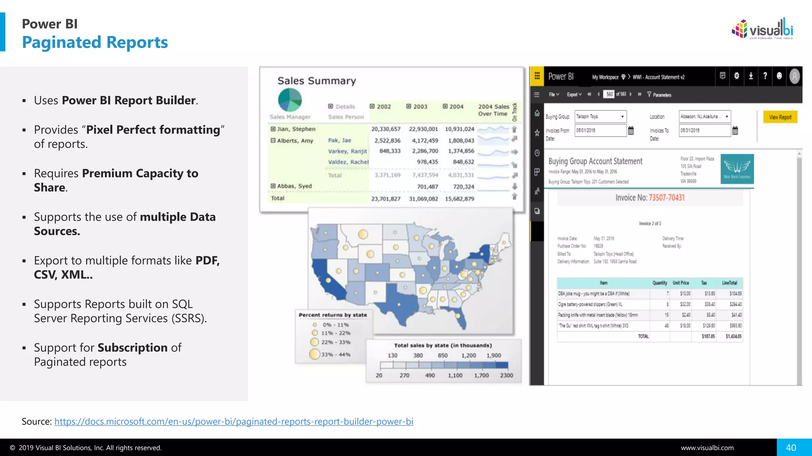This screenshot has width=812, height=456.
Task: Click the www.visualbi.com footer text
Action: pyautogui.click(x=707, y=448)
